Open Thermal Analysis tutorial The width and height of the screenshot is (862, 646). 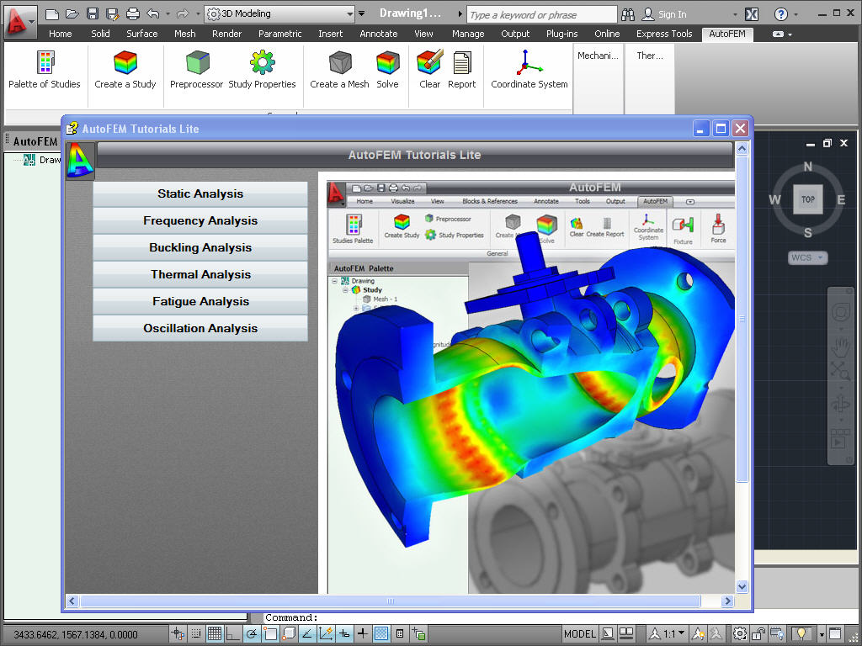(x=200, y=275)
